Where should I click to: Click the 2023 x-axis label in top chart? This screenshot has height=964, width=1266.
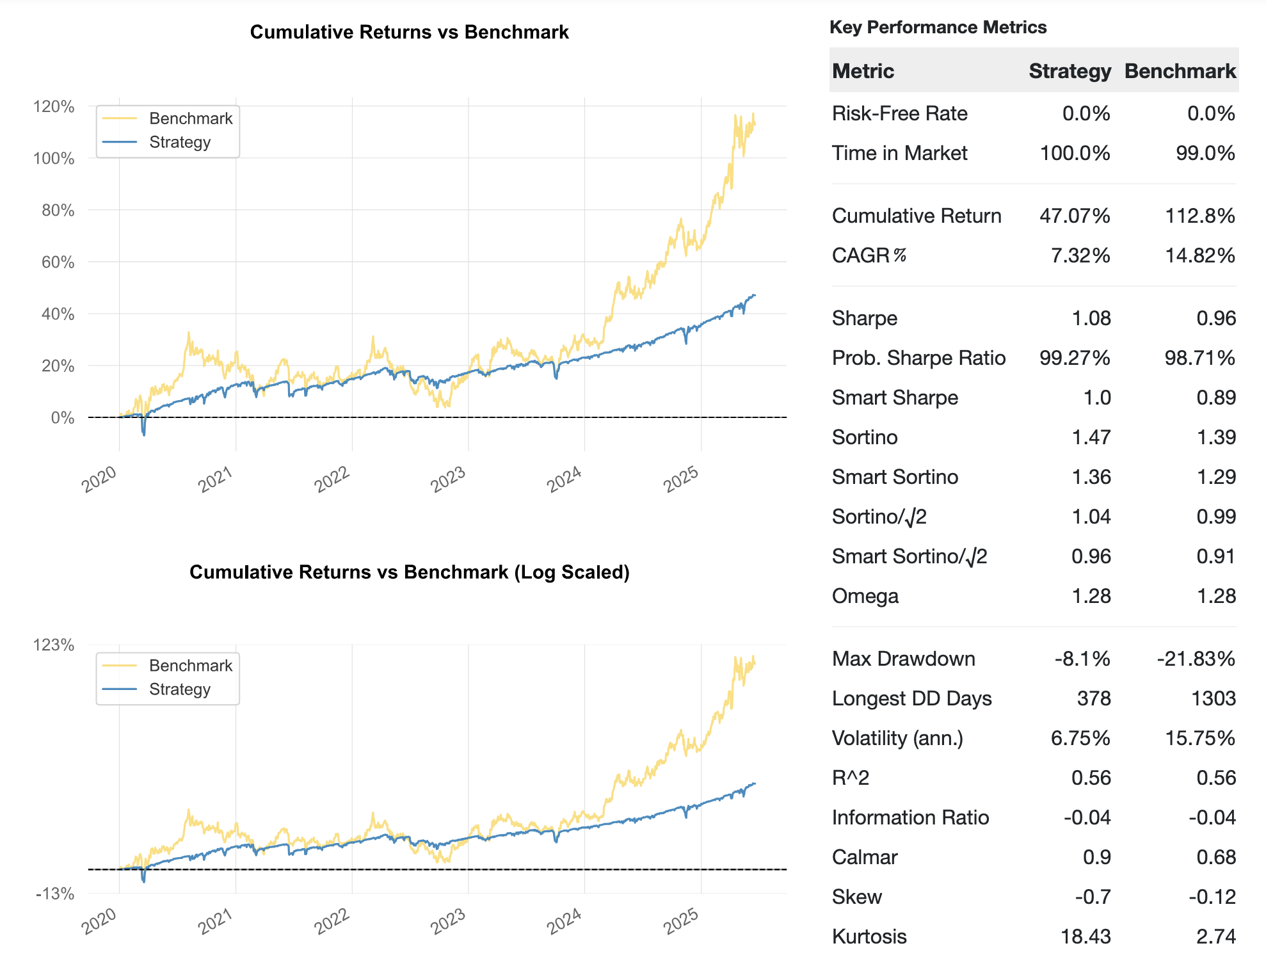448,479
